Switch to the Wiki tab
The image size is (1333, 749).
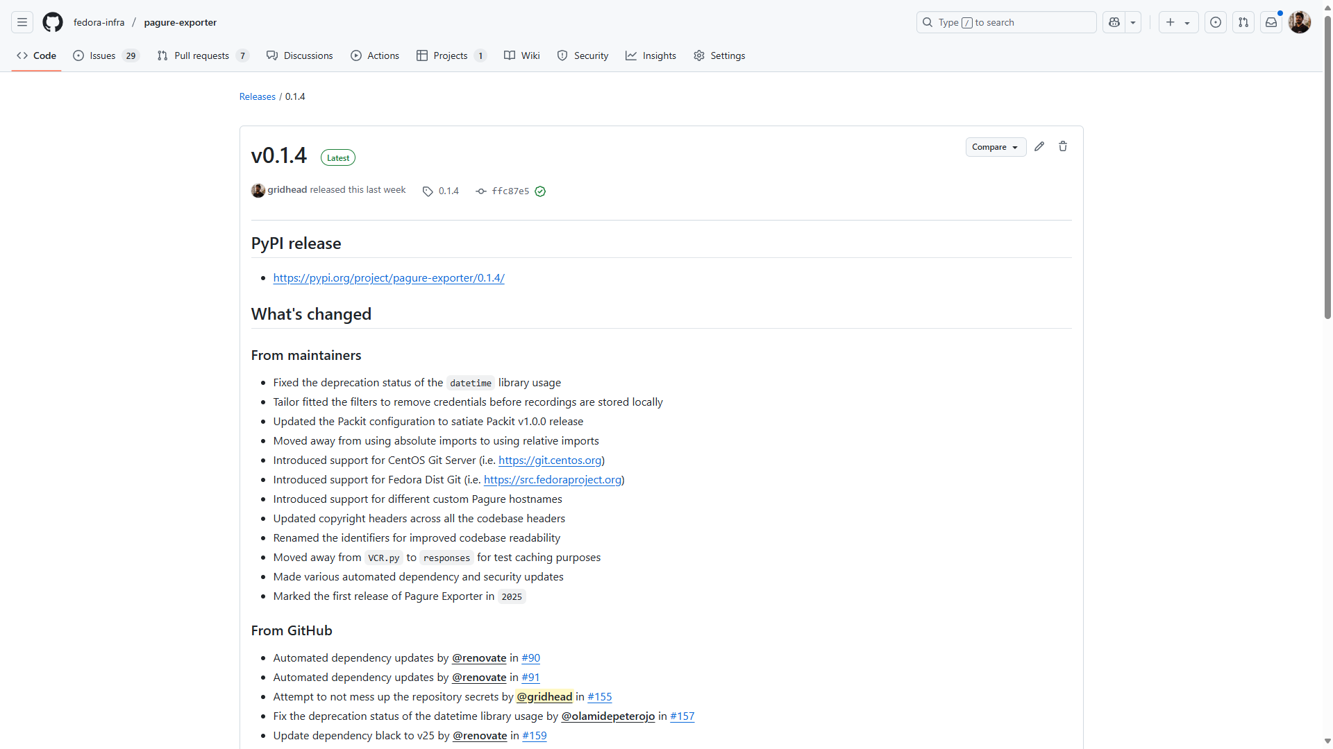coord(522,55)
